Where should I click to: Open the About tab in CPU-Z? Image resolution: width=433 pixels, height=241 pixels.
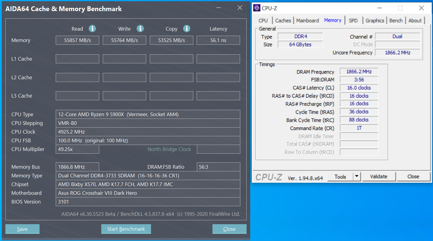point(415,20)
